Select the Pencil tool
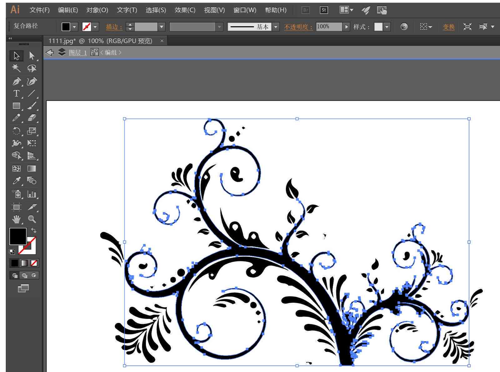 click(16, 118)
